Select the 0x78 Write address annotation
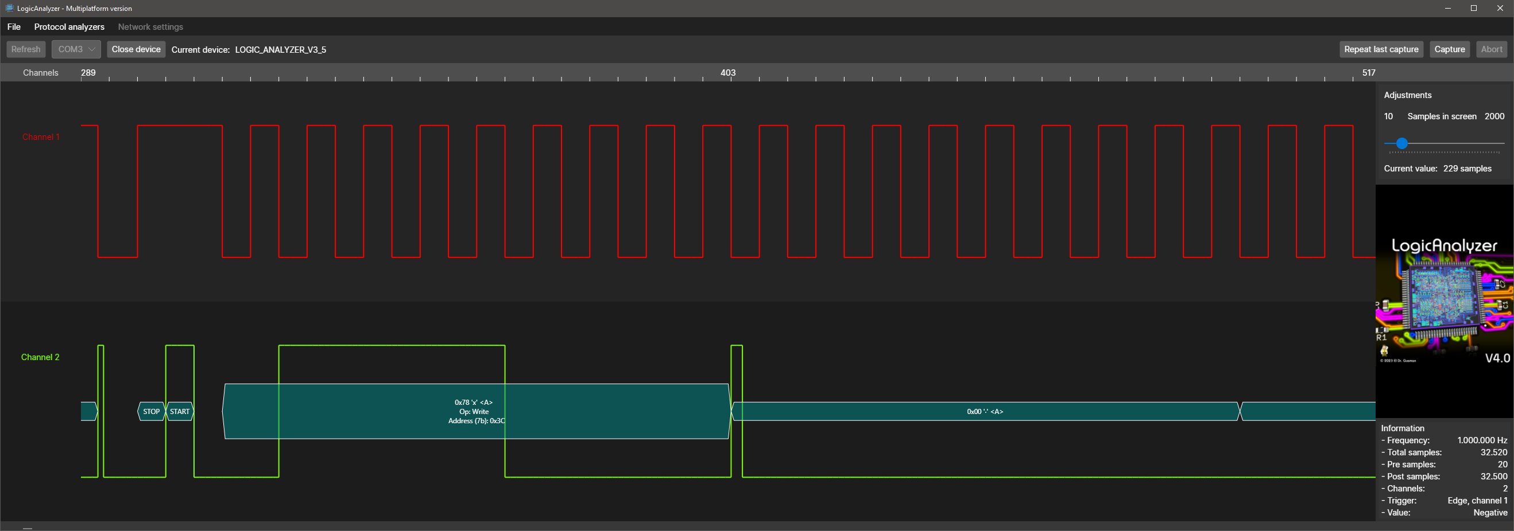This screenshot has width=1514, height=531. point(475,411)
